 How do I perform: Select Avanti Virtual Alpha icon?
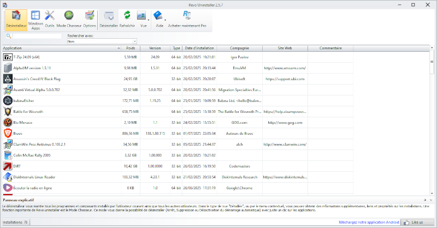click(x=8, y=89)
